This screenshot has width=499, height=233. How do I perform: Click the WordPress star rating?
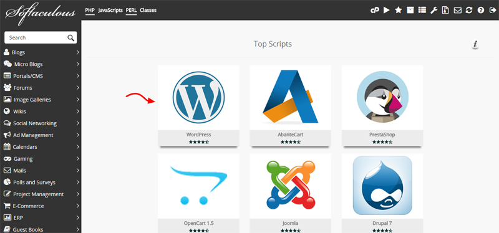pos(198,142)
